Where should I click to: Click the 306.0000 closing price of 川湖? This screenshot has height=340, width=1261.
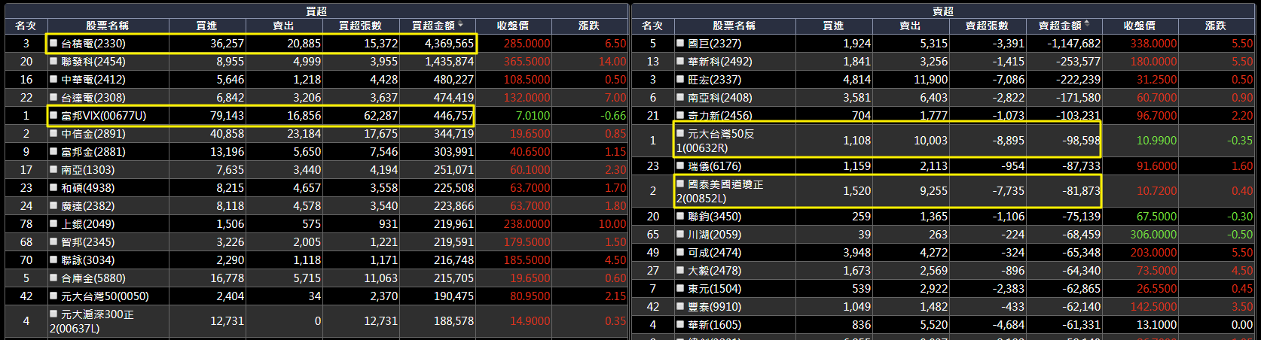coord(1153,235)
